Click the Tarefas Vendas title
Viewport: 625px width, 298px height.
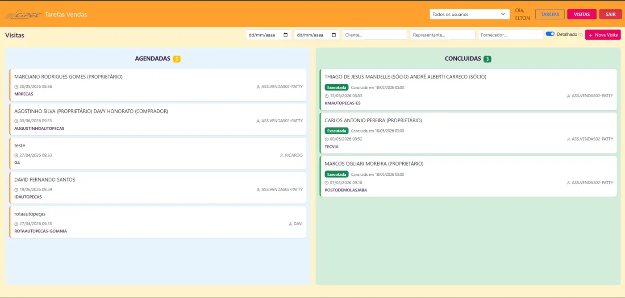[66, 14]
